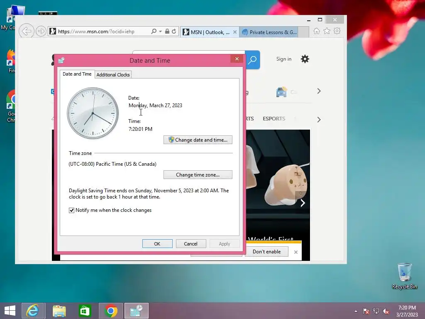Click Change time zone button

[x=198, y=175]
